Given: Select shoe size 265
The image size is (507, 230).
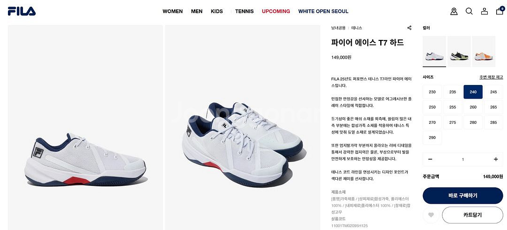Looking at the screenshot, I should 493,107.
